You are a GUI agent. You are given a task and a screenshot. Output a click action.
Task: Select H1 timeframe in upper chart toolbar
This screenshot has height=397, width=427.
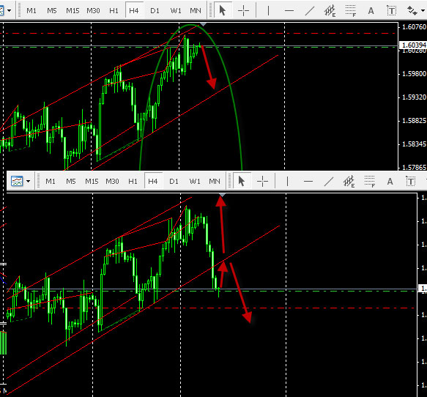pyautogui.click(x=114, y=10)
